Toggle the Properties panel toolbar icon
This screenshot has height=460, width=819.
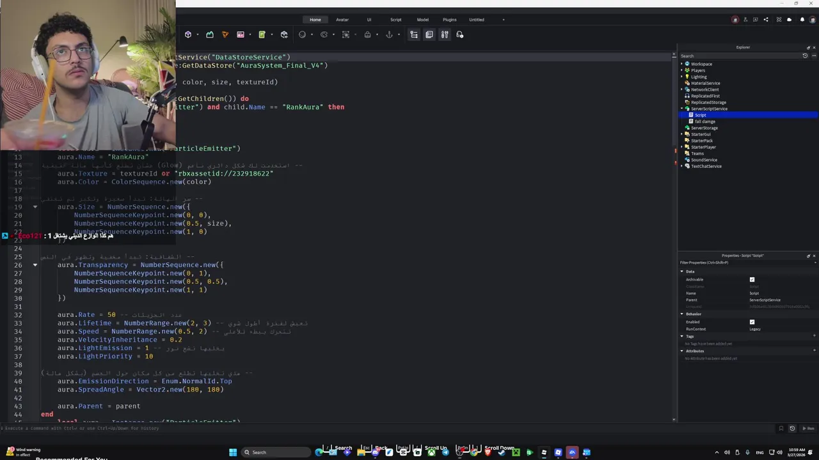click(x=429, y=34)
